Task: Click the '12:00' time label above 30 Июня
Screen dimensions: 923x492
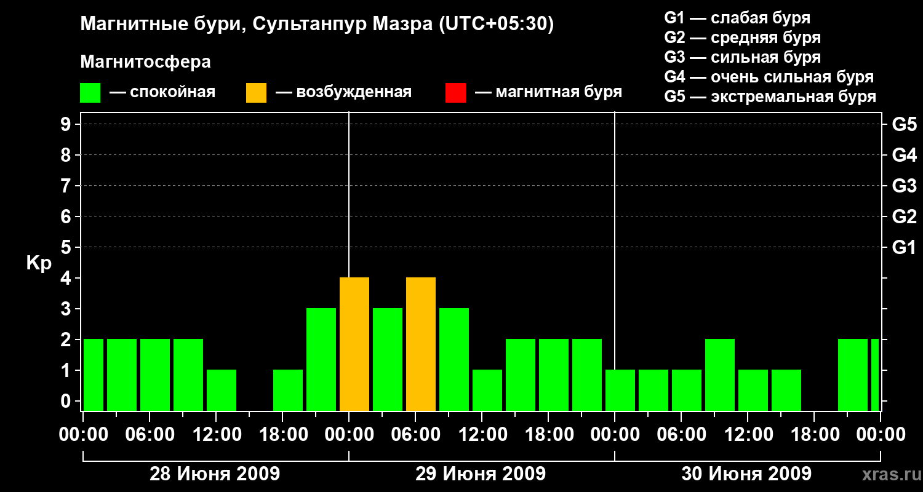Action: pyautogui.click(x=748, y=434)
